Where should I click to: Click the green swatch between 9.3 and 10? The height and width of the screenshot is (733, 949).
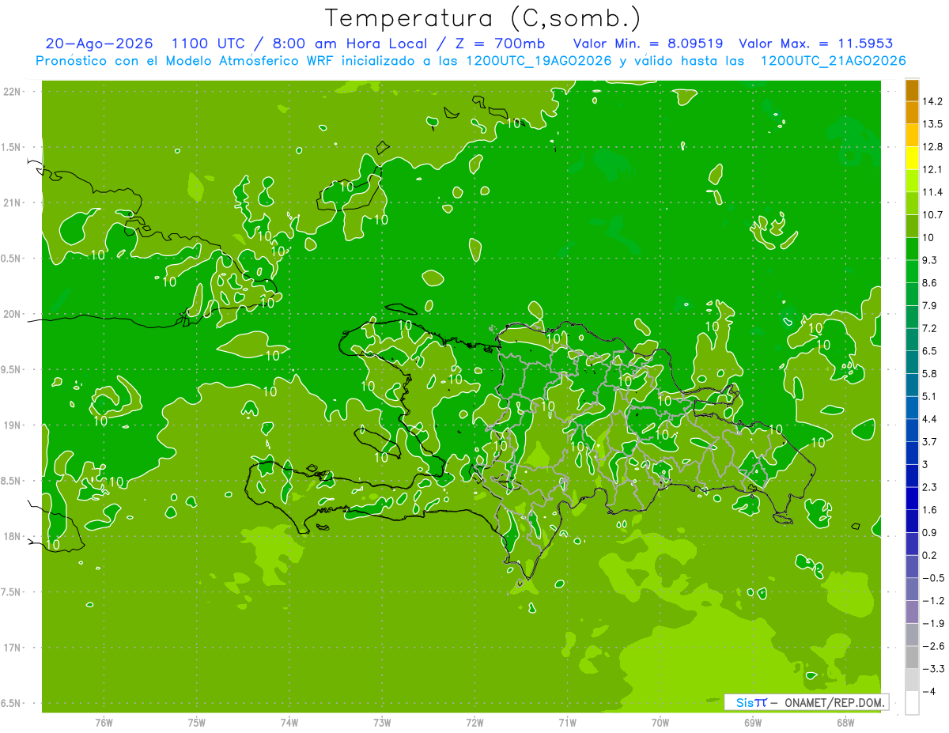(x=912, y=249)
